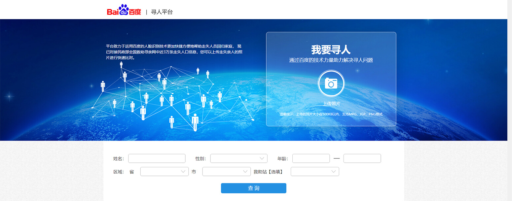Viewport: 512px width, 201px height.
Task: Click the province dropdown chevron arrow
Action: click(184, 171)
